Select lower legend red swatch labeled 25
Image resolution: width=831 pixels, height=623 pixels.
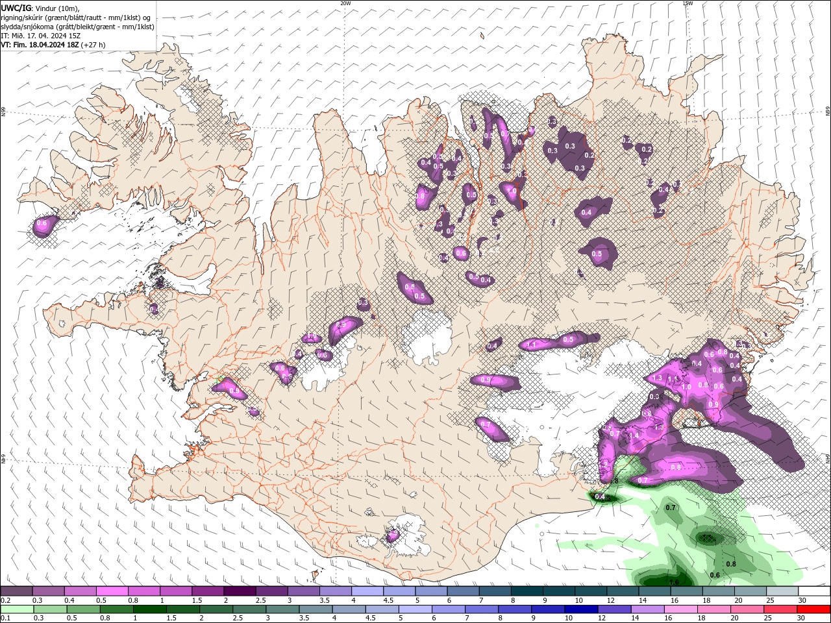[780, 609]
